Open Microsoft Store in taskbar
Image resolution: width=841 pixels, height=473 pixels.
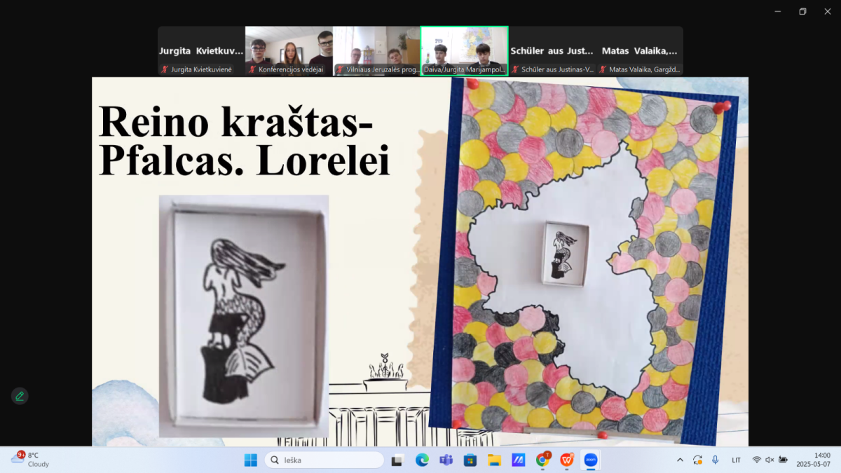click(x=470, y=460)
